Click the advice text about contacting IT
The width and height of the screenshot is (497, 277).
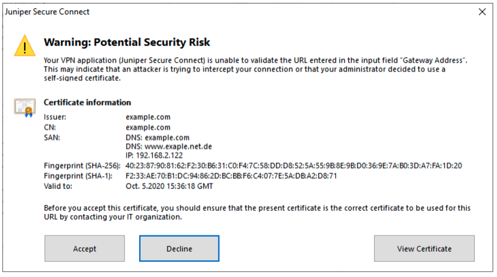(x=257, y=212)
